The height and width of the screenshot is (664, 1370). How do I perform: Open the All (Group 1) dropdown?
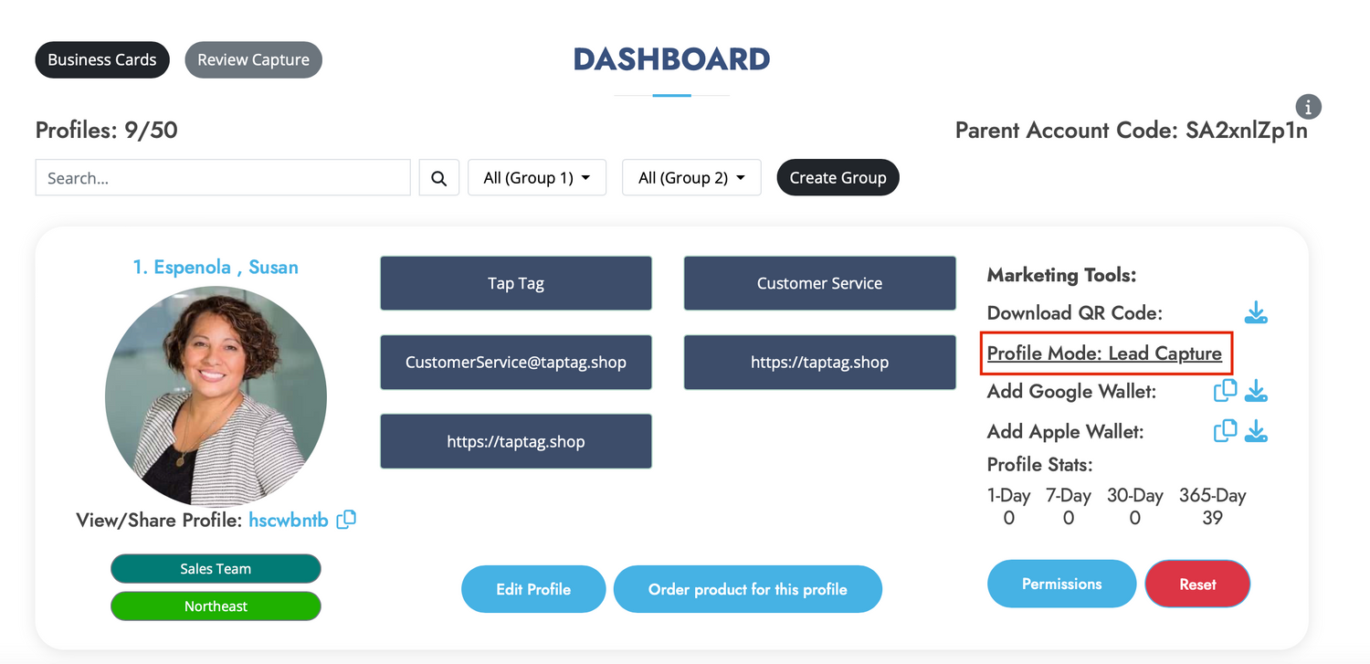(x=537, y=177)
